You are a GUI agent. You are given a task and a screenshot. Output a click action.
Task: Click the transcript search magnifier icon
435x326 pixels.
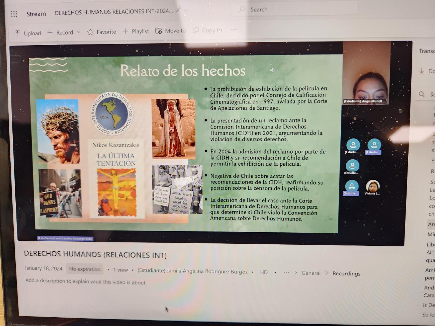pyautogui.click(x=422, y=94)
